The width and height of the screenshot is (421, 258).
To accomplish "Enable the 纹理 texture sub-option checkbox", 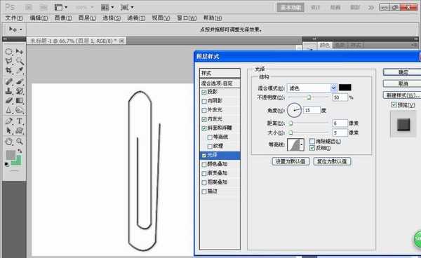I will (x=210, y=147).
